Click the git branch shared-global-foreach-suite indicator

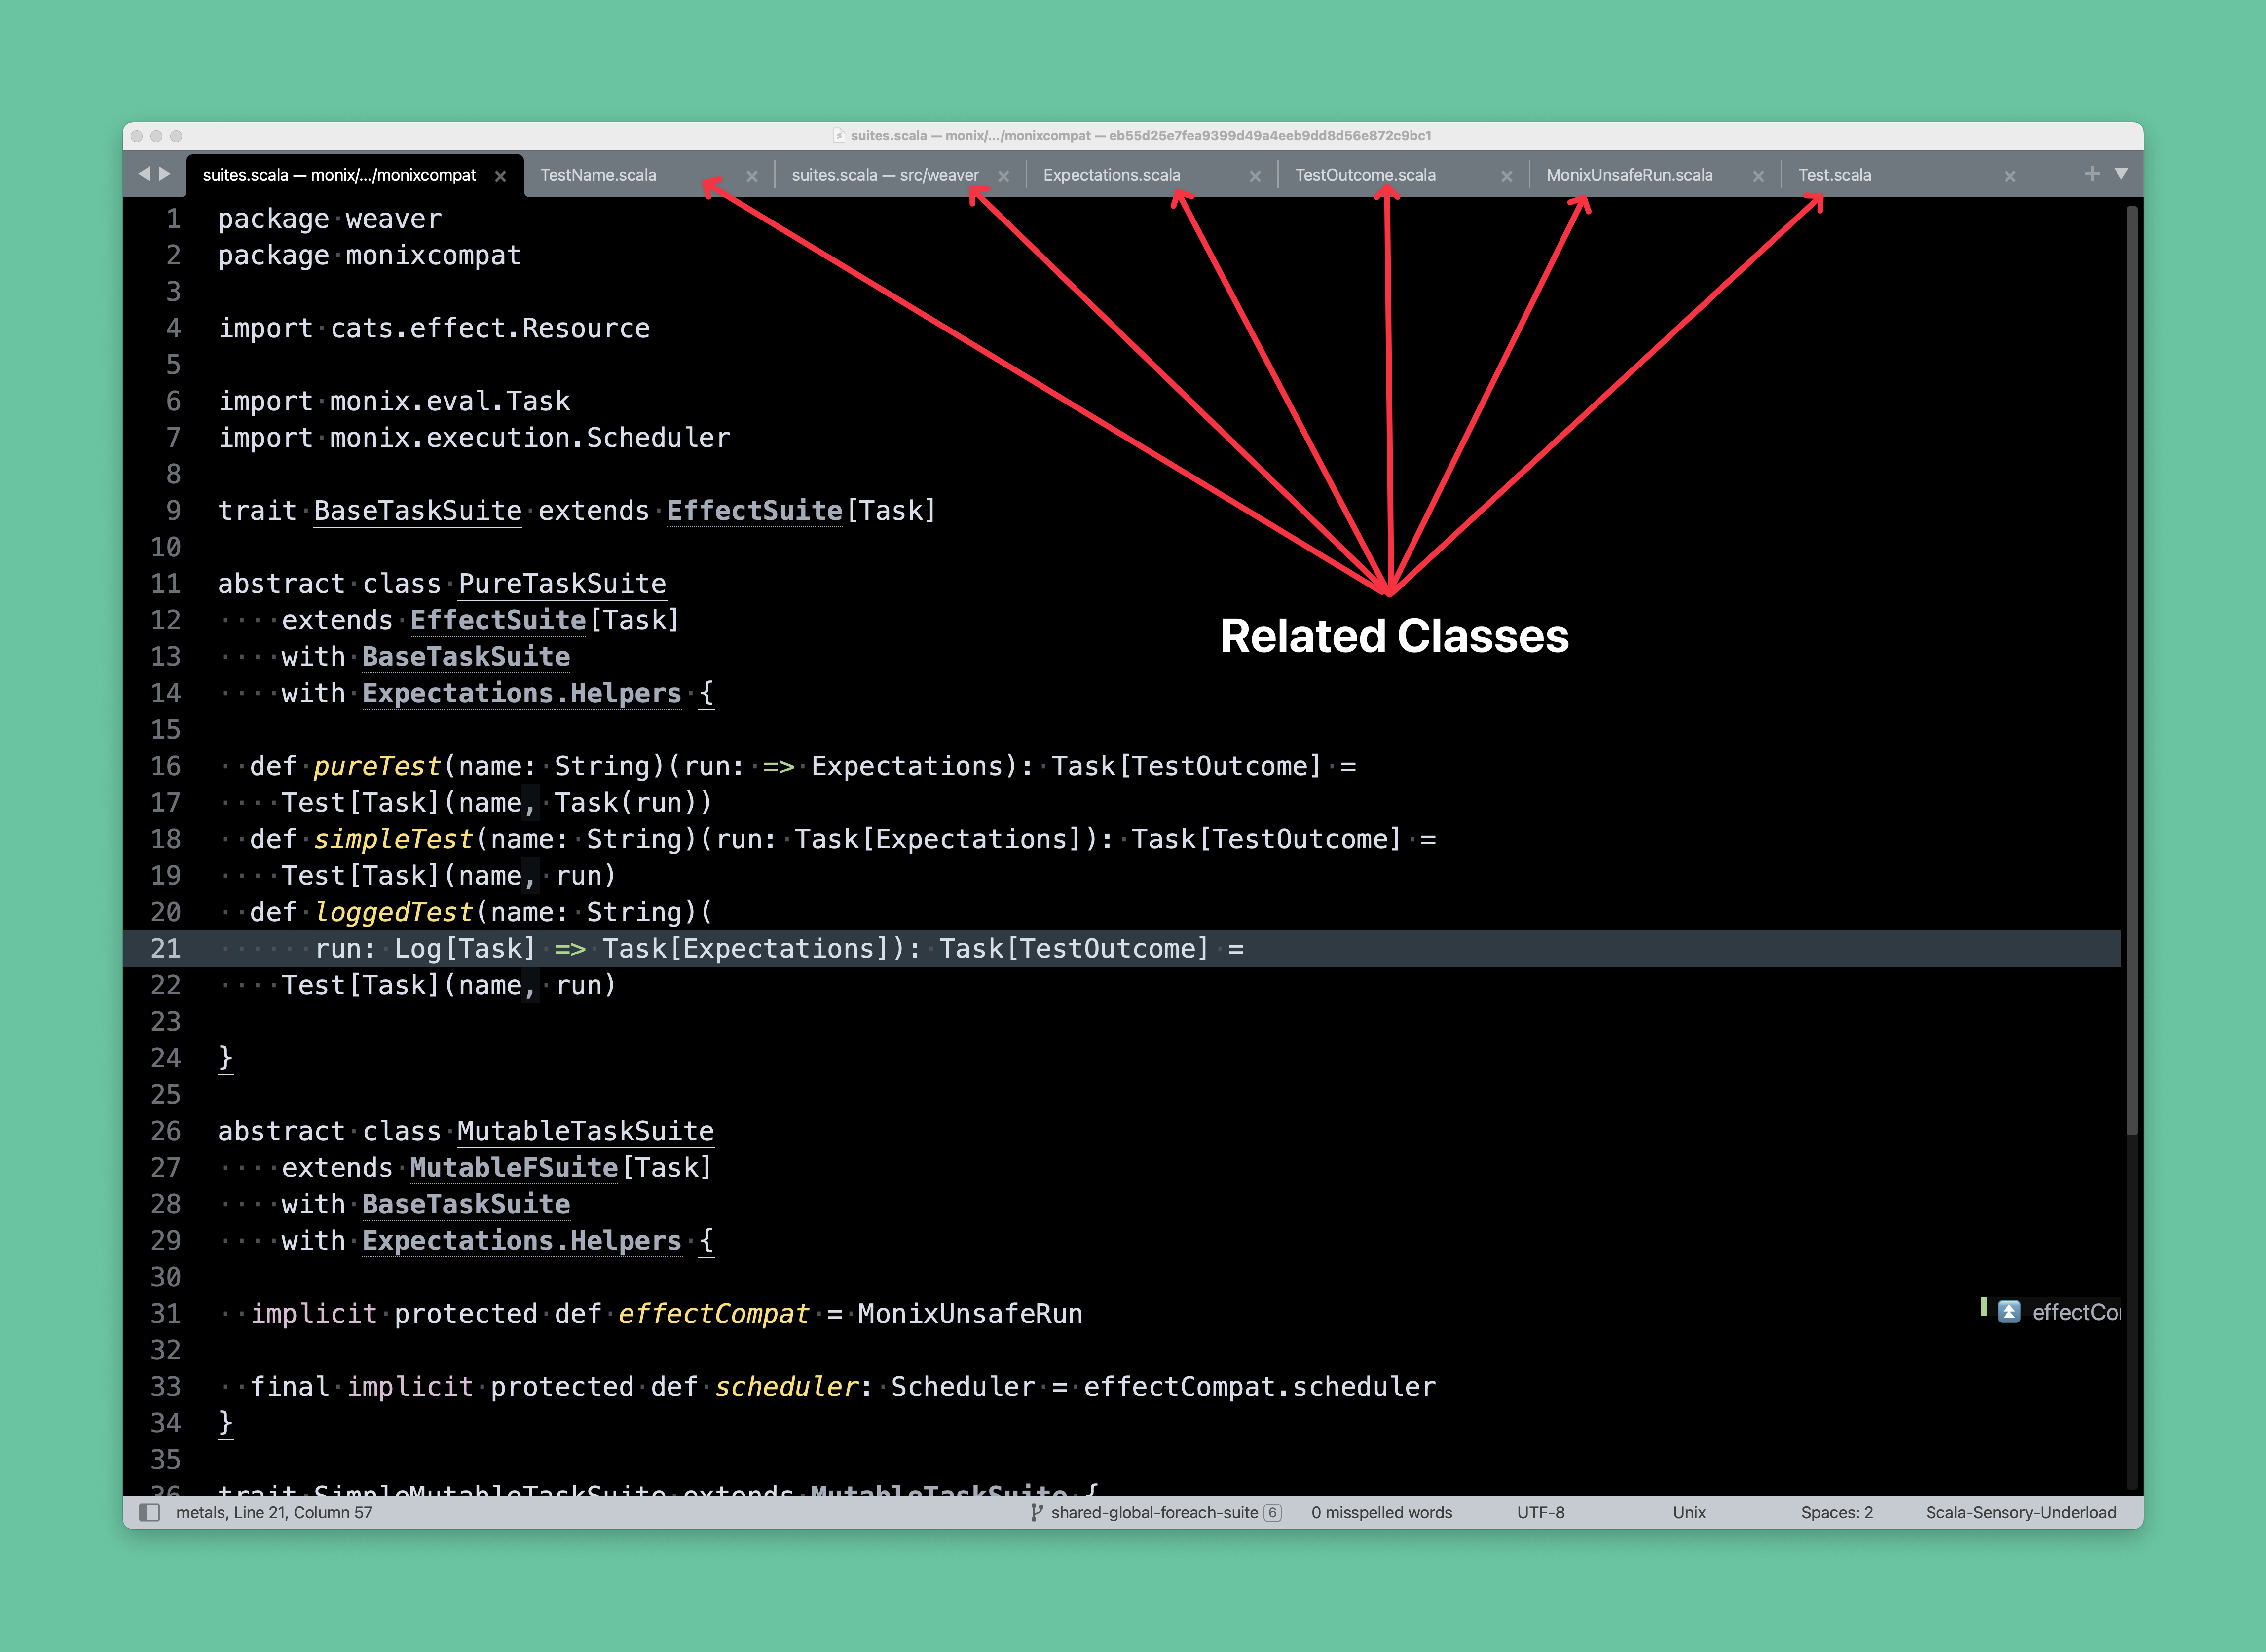click(1154, 1512)
